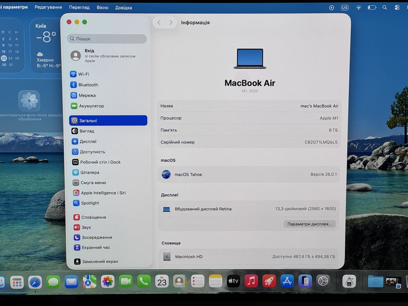Viewport: 408px width, 306px height.
Task: Click the MacBook Air laptop image
Action: point(250,58)
